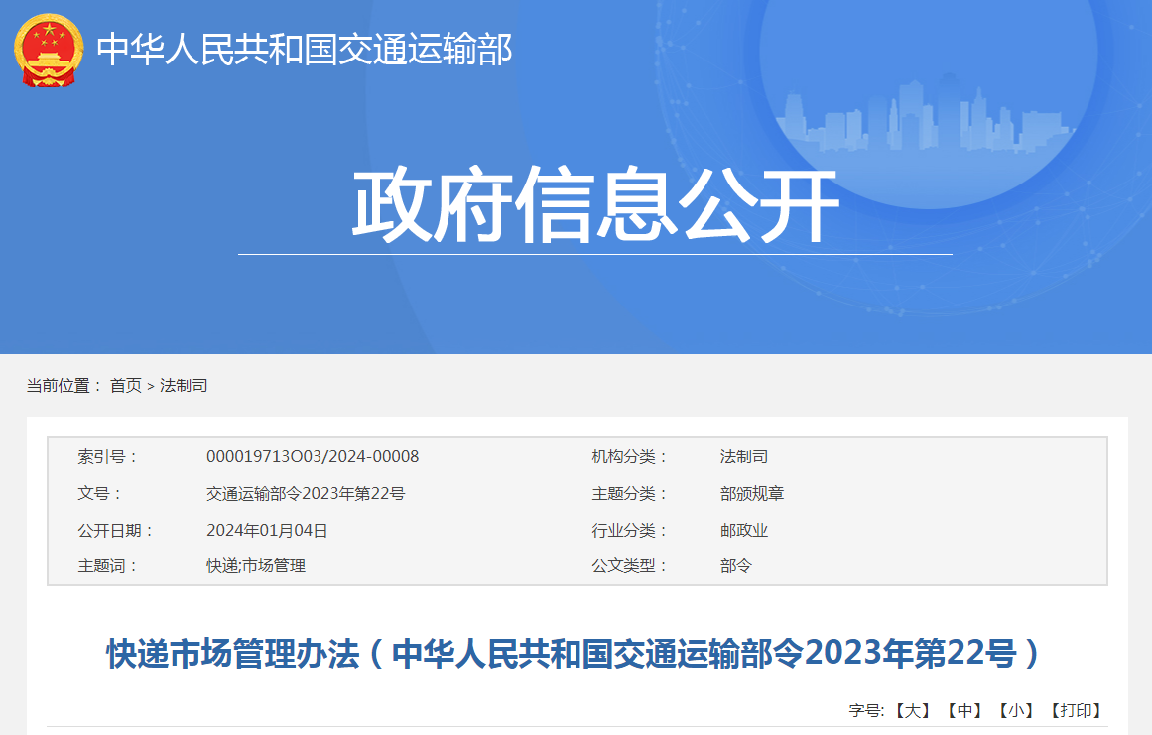Click the 文号 field label
This screenshot has height=735, width=1152.
[99, 493]
